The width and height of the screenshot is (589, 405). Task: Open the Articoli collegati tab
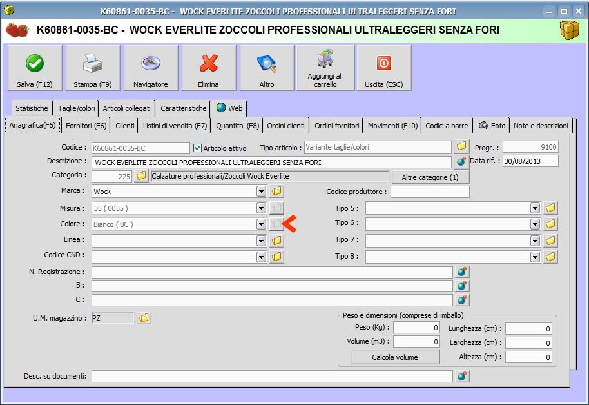click(x=126, y=108)
